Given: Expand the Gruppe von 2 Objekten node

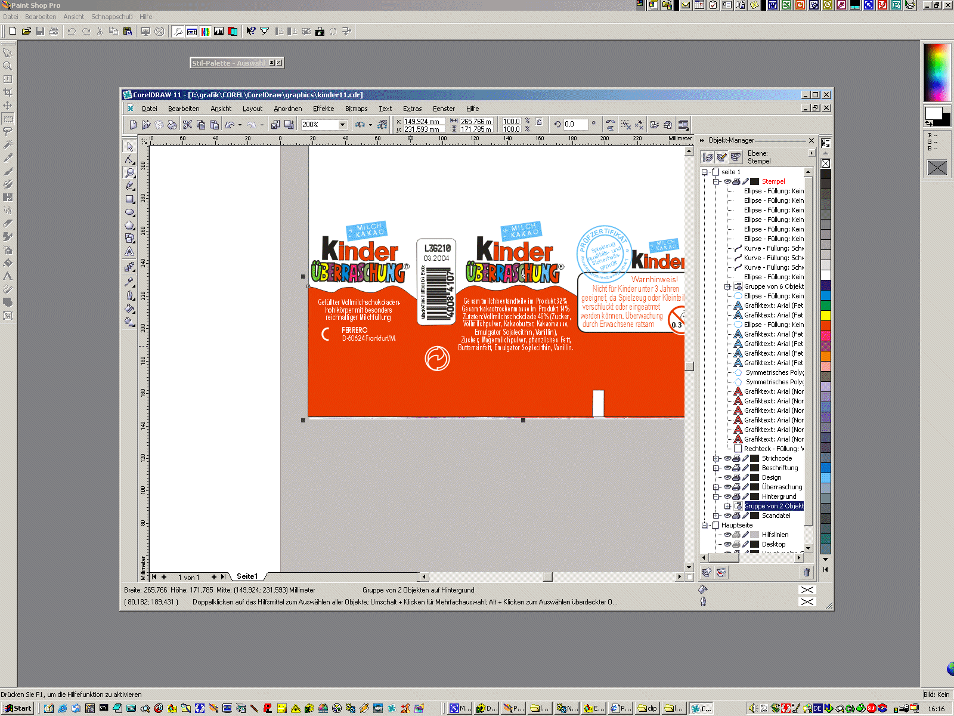Looking at the screenshot, I should coord(727,506).
